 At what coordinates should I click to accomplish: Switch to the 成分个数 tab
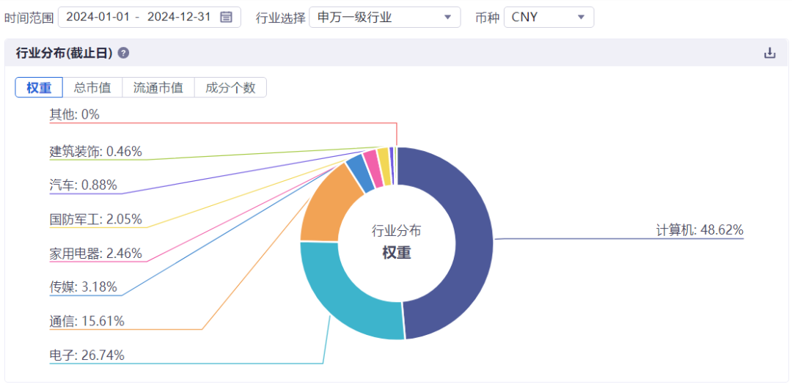tap(230, 87)
